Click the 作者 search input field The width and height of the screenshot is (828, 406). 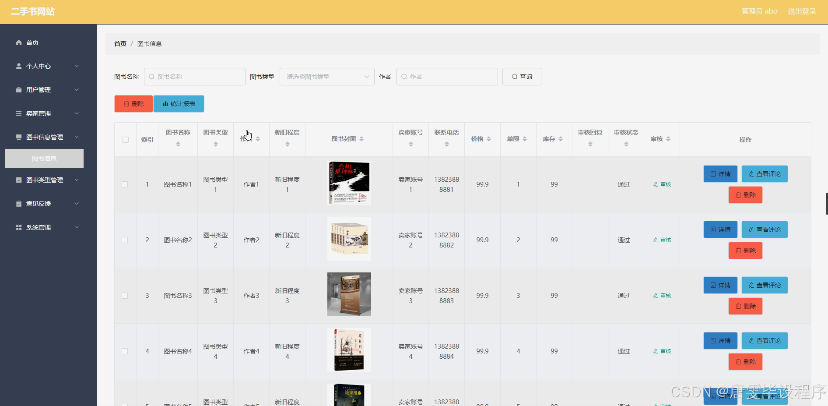pyautogui.click(x=447, y=77)
